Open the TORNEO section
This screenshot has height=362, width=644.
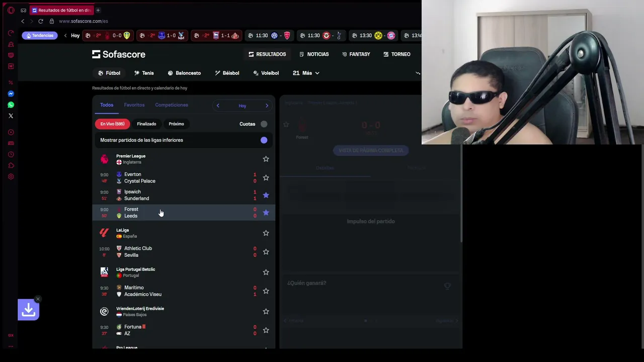click(x=397, y=54)
